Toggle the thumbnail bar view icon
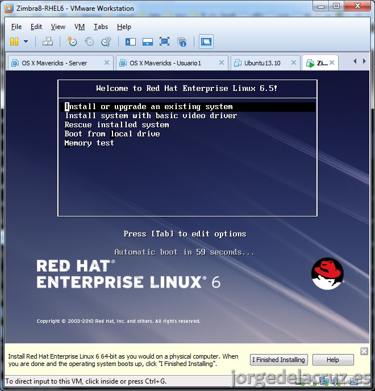Viewport: 375px width, 391px height. (148, 41)
